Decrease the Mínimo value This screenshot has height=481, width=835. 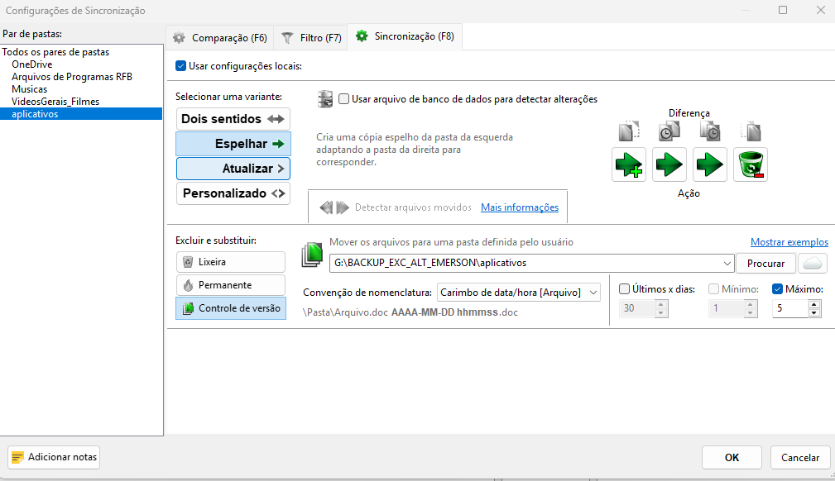tap(751, 312)
